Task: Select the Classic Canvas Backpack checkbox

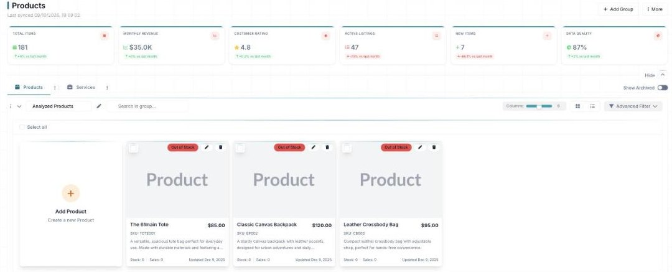Action: (240, 148)
